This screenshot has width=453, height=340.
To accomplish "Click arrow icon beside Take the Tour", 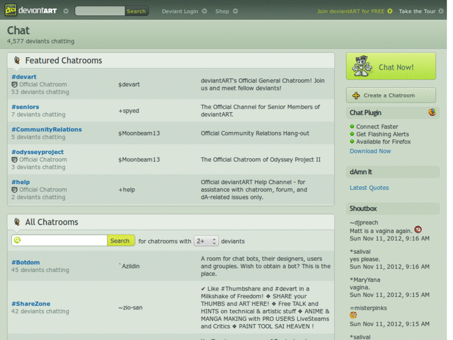I will pyautogui.click(x=441, y=11).
